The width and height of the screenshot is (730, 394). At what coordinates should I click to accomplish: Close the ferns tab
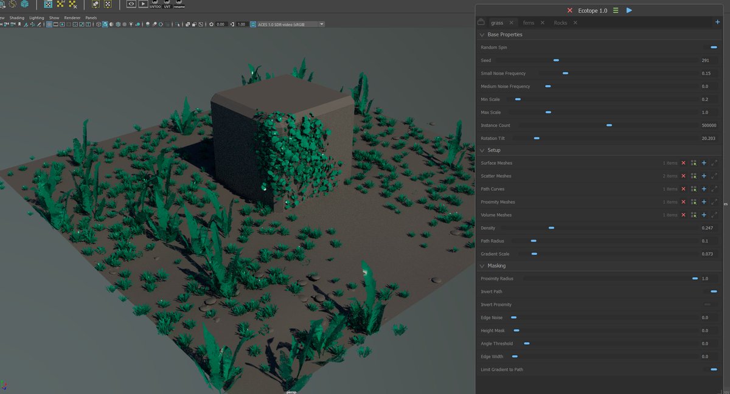pyautogui.click(x=542, y=22)
